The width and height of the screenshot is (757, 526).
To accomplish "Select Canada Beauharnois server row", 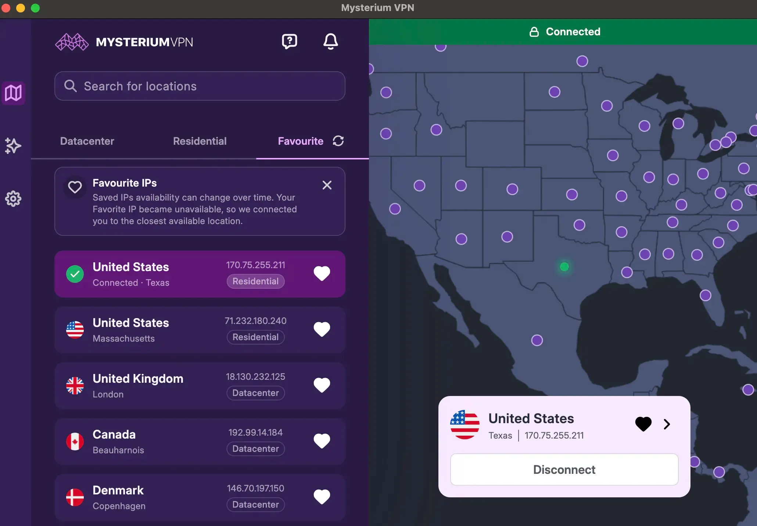I will tap(200, 442).
